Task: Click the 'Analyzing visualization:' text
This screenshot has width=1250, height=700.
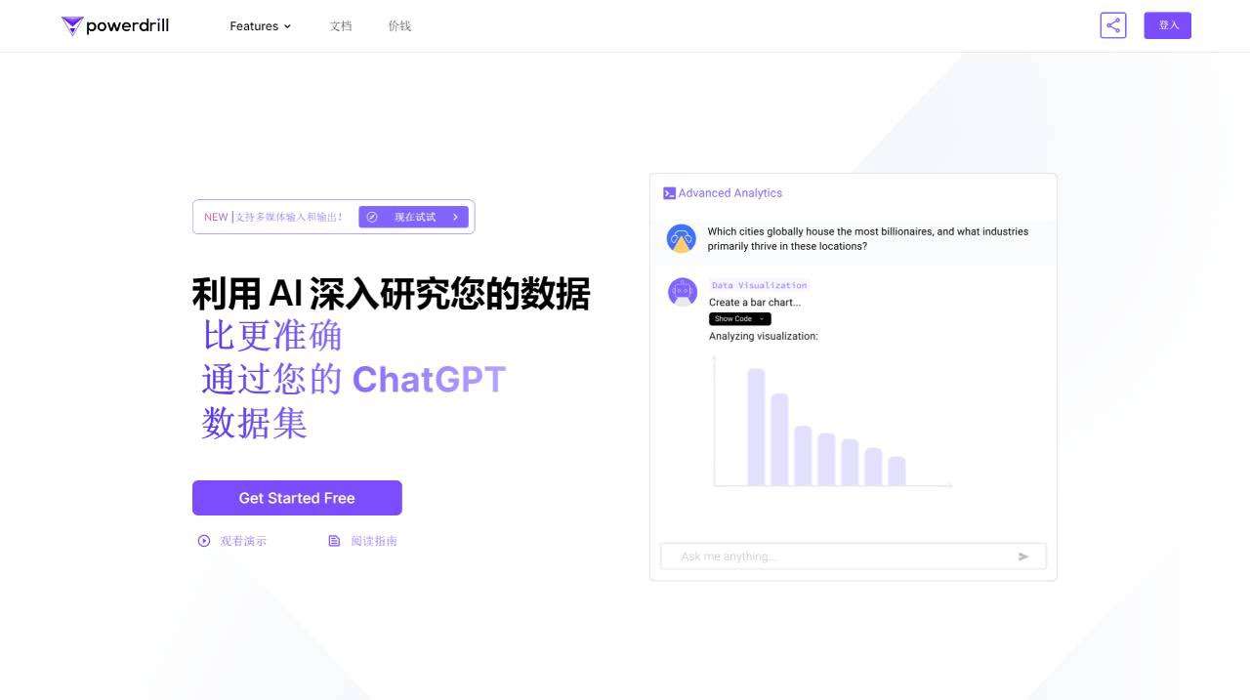Action: click(764, 336)
